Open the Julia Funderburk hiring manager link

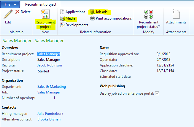[50, 114]
